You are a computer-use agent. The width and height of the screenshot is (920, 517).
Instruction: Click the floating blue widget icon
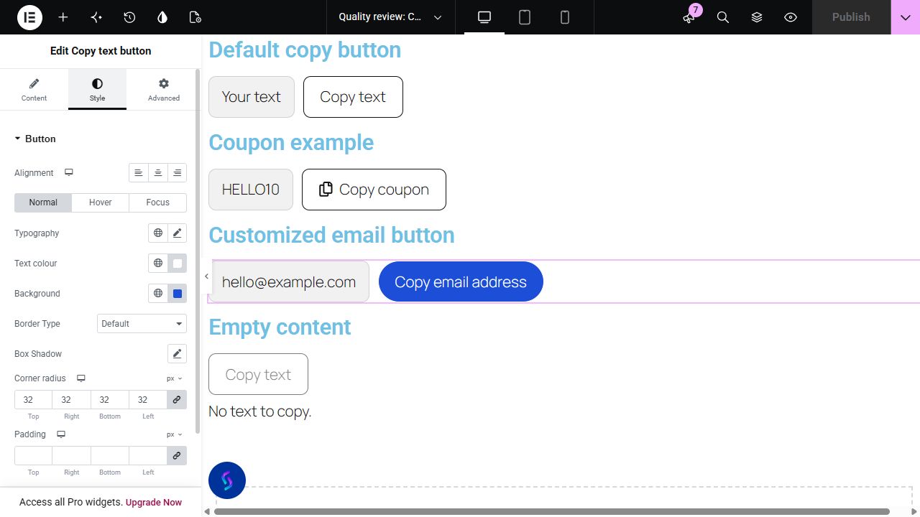[x=227, y=480]
